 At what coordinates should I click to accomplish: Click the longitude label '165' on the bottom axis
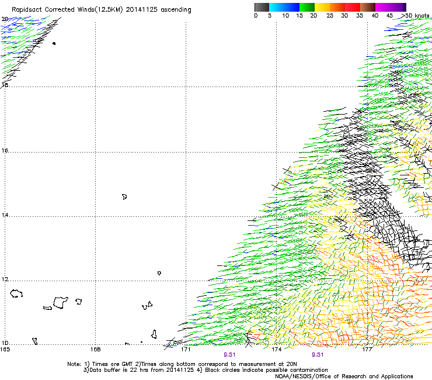pyautogui.click(x=5, y=350)
